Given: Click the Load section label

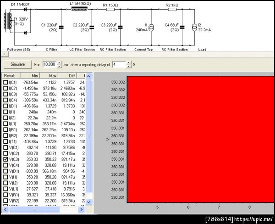Looking at the screenshot, I should point(202,50).
